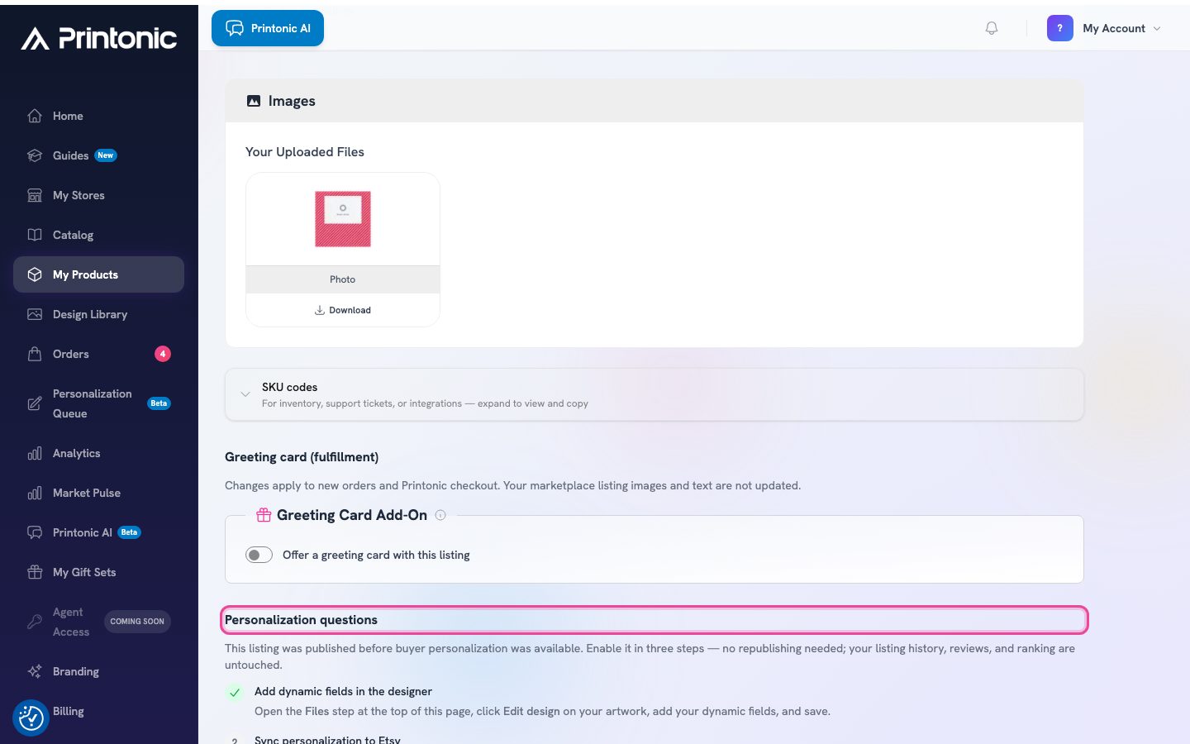Screen dimensions: 1190x744
Task: Open the Catalog page
Action: pos(98,235)
